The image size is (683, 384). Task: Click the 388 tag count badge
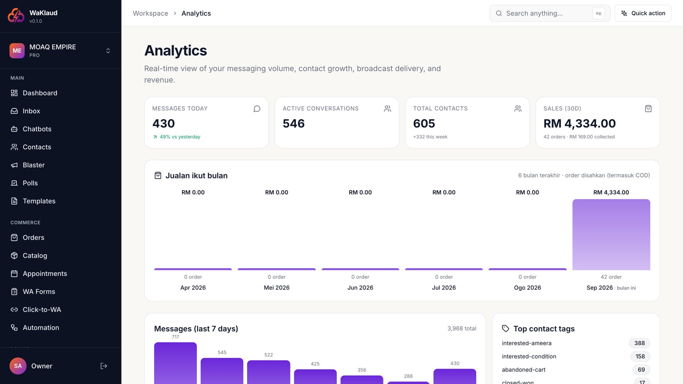(639, 343)
